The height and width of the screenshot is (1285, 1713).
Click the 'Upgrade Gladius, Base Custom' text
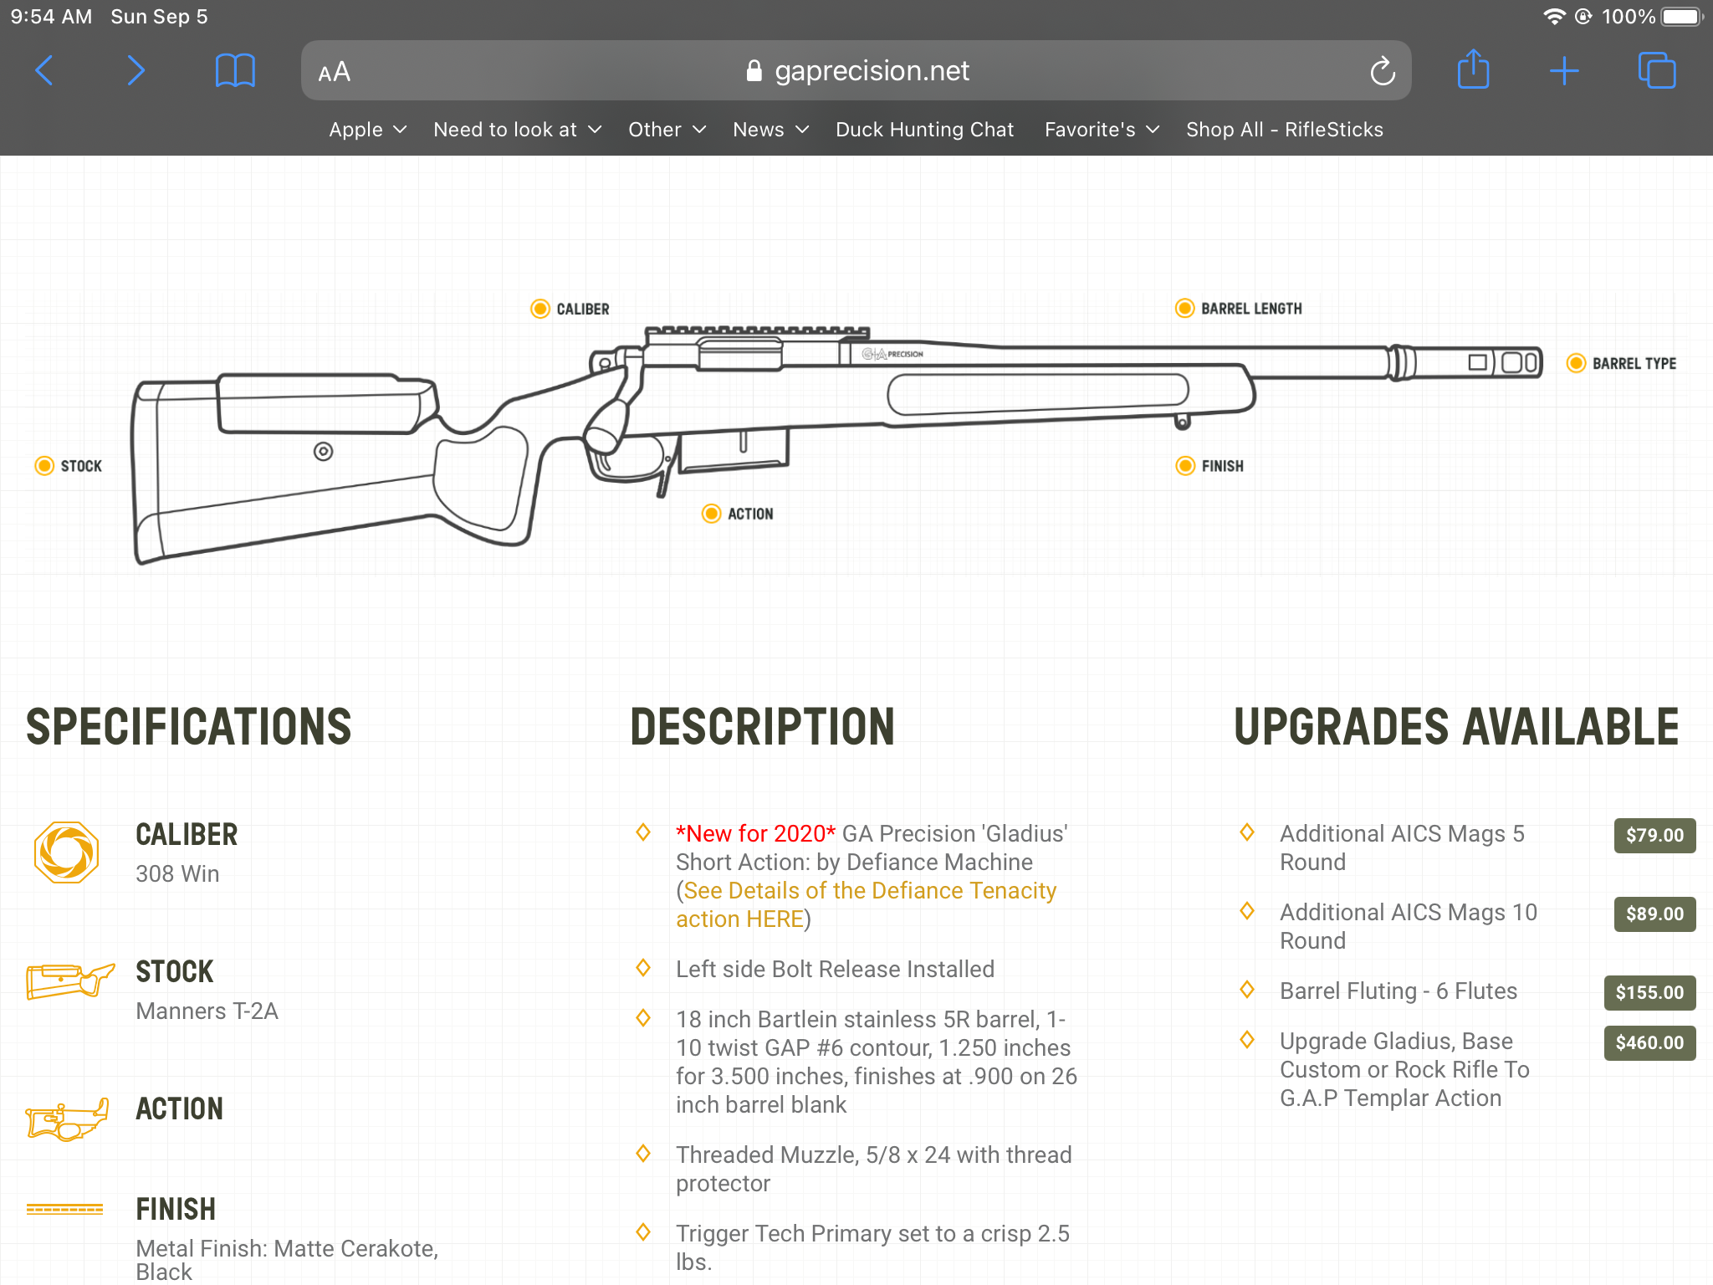tap(1404, 1069)
